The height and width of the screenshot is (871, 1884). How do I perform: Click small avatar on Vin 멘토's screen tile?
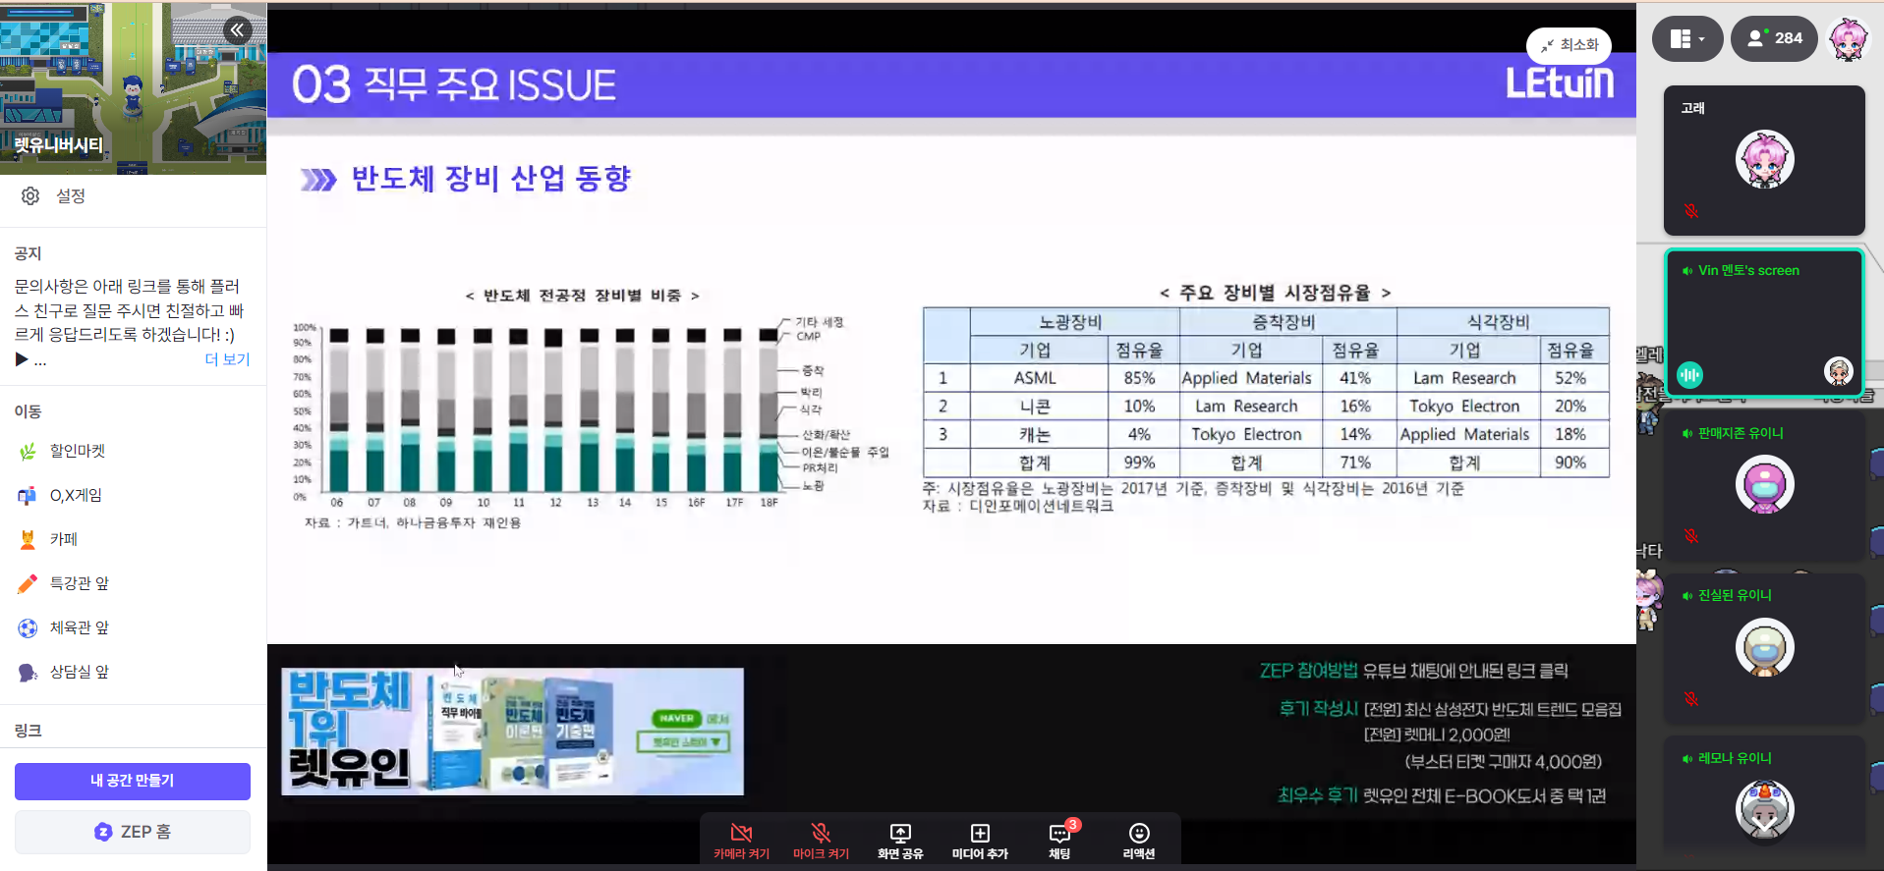coord(1838,371)
